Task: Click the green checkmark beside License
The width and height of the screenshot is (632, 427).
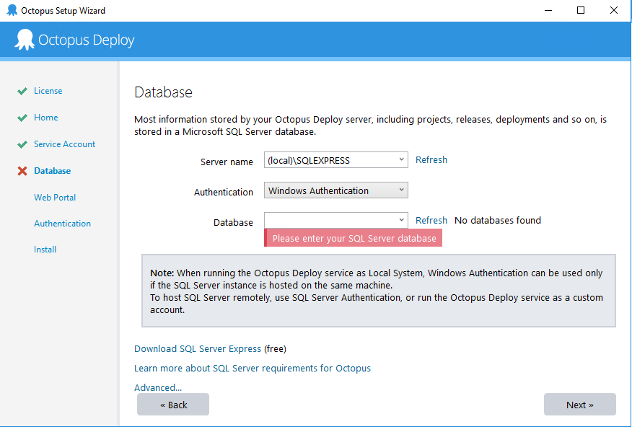Action: 22,92
